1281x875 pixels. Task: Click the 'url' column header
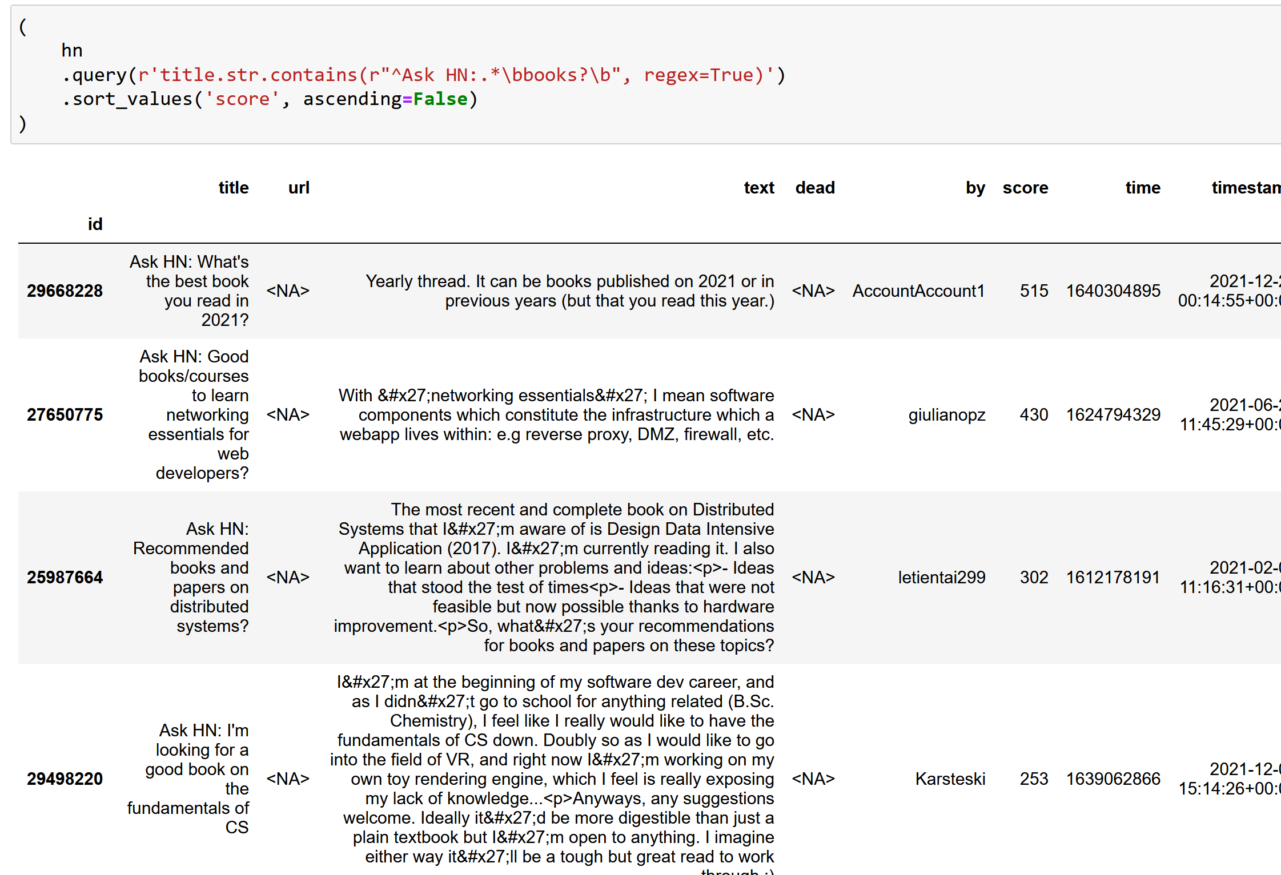click(x=298, y=188)
